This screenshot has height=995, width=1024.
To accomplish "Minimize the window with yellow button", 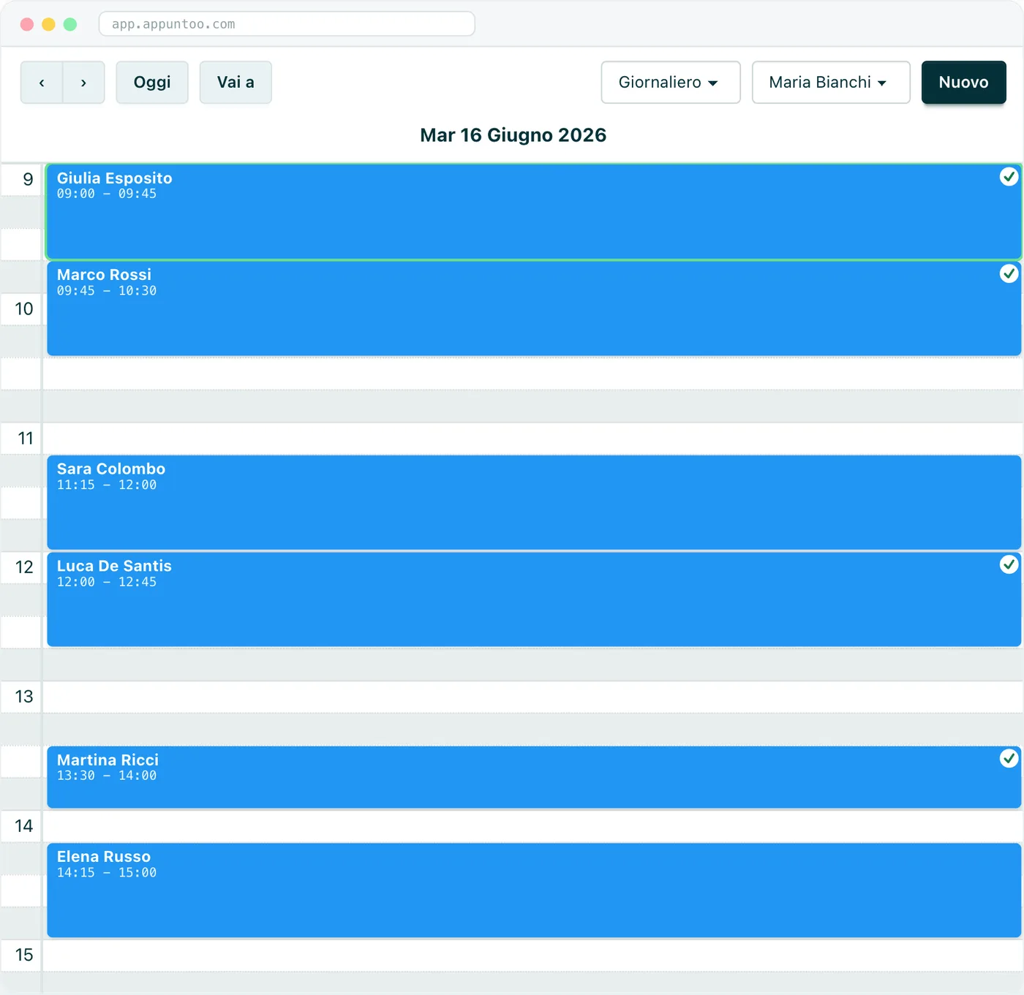I will click(x=48, y=24).
